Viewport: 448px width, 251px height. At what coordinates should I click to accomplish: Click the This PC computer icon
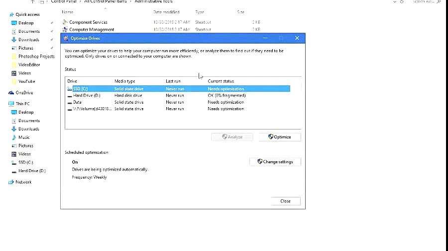(11, 104)
